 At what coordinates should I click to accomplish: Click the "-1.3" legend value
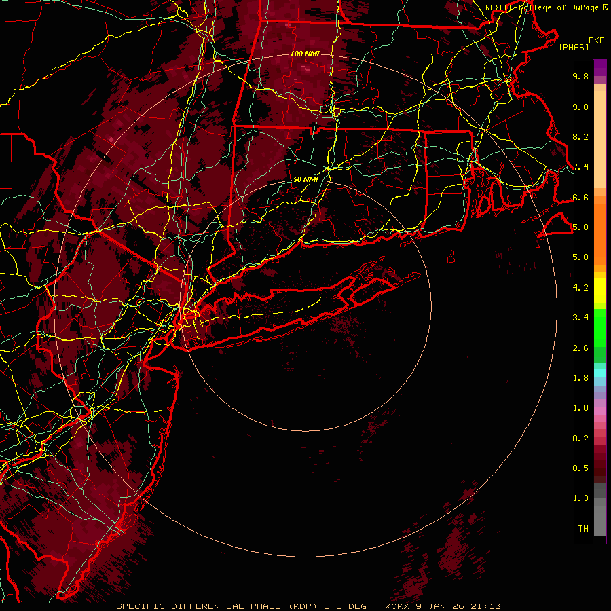pos(578,498)
